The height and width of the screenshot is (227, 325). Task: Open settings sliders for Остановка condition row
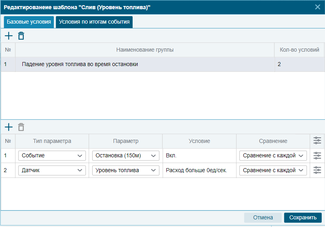click(317, 155)
